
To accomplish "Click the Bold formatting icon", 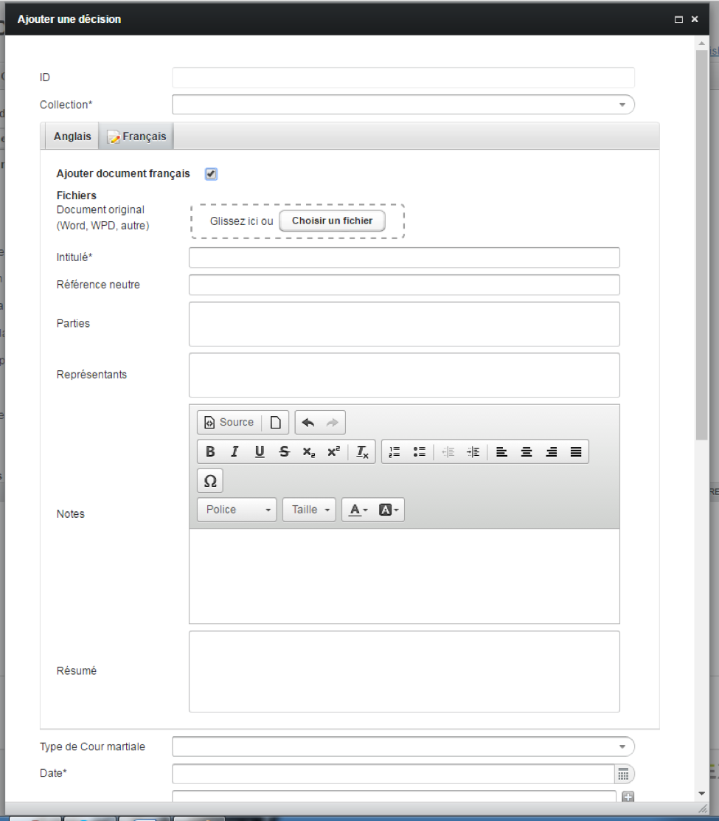I will (210, 452).
